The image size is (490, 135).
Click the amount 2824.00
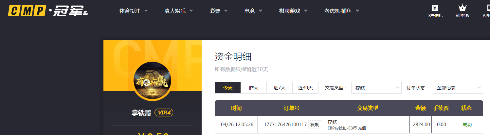(421, 125)
